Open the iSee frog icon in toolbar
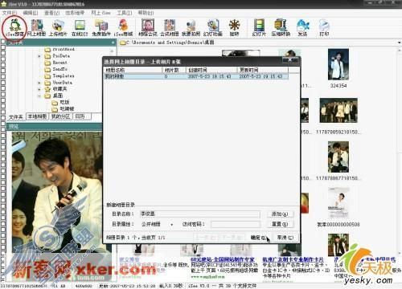Screen dimensions: 402x289 point(14,28)
